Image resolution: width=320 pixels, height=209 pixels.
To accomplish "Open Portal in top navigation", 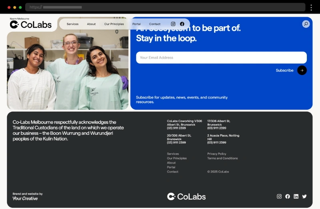I will 136,24.
